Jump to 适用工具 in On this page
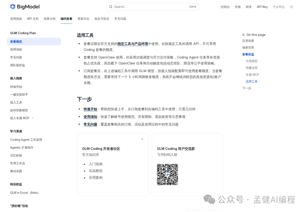Viewport: 305px width, 212px height. point(251,81)
